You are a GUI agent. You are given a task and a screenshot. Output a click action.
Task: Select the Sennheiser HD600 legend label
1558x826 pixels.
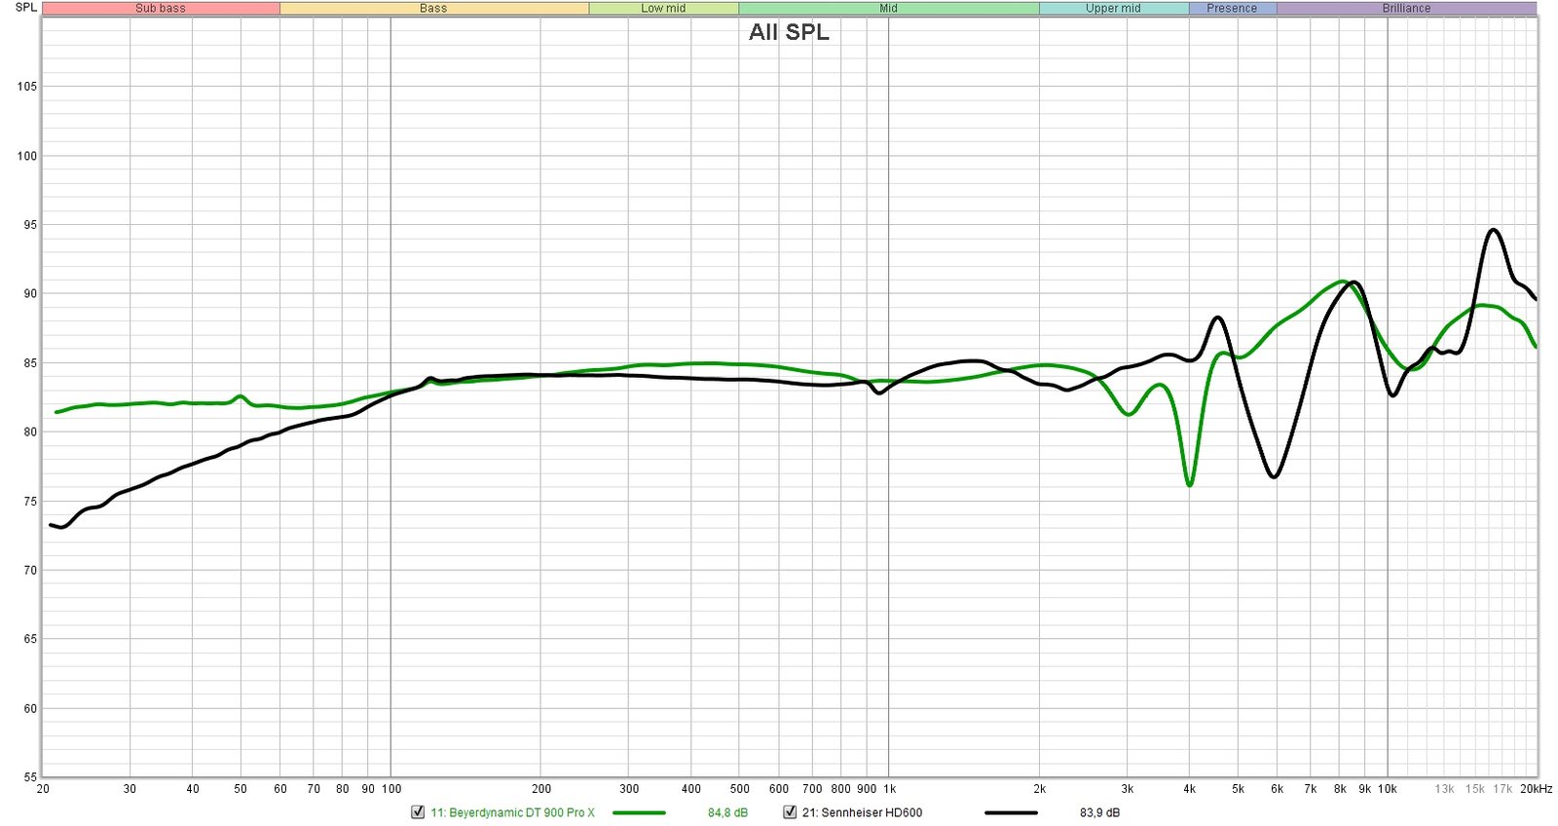tap(862, 812)
